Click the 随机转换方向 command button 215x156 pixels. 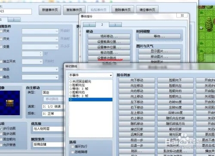click(x=175, y=124)
